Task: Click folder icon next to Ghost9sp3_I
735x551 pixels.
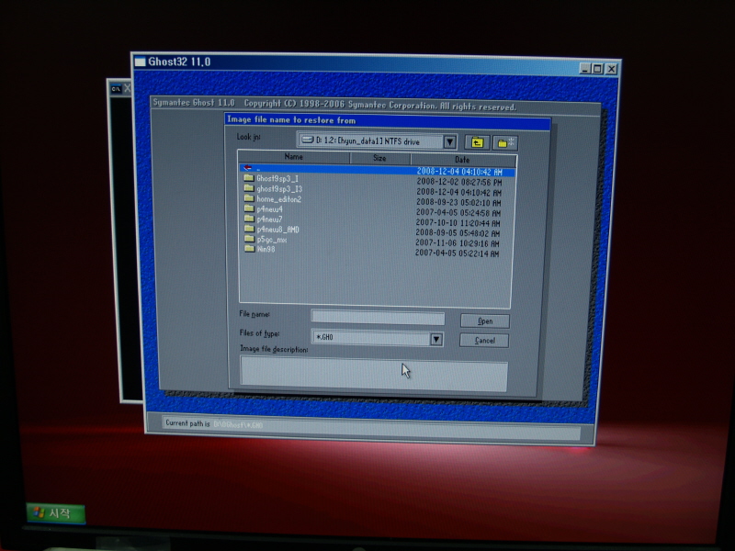Action: (x=248, y=178)
